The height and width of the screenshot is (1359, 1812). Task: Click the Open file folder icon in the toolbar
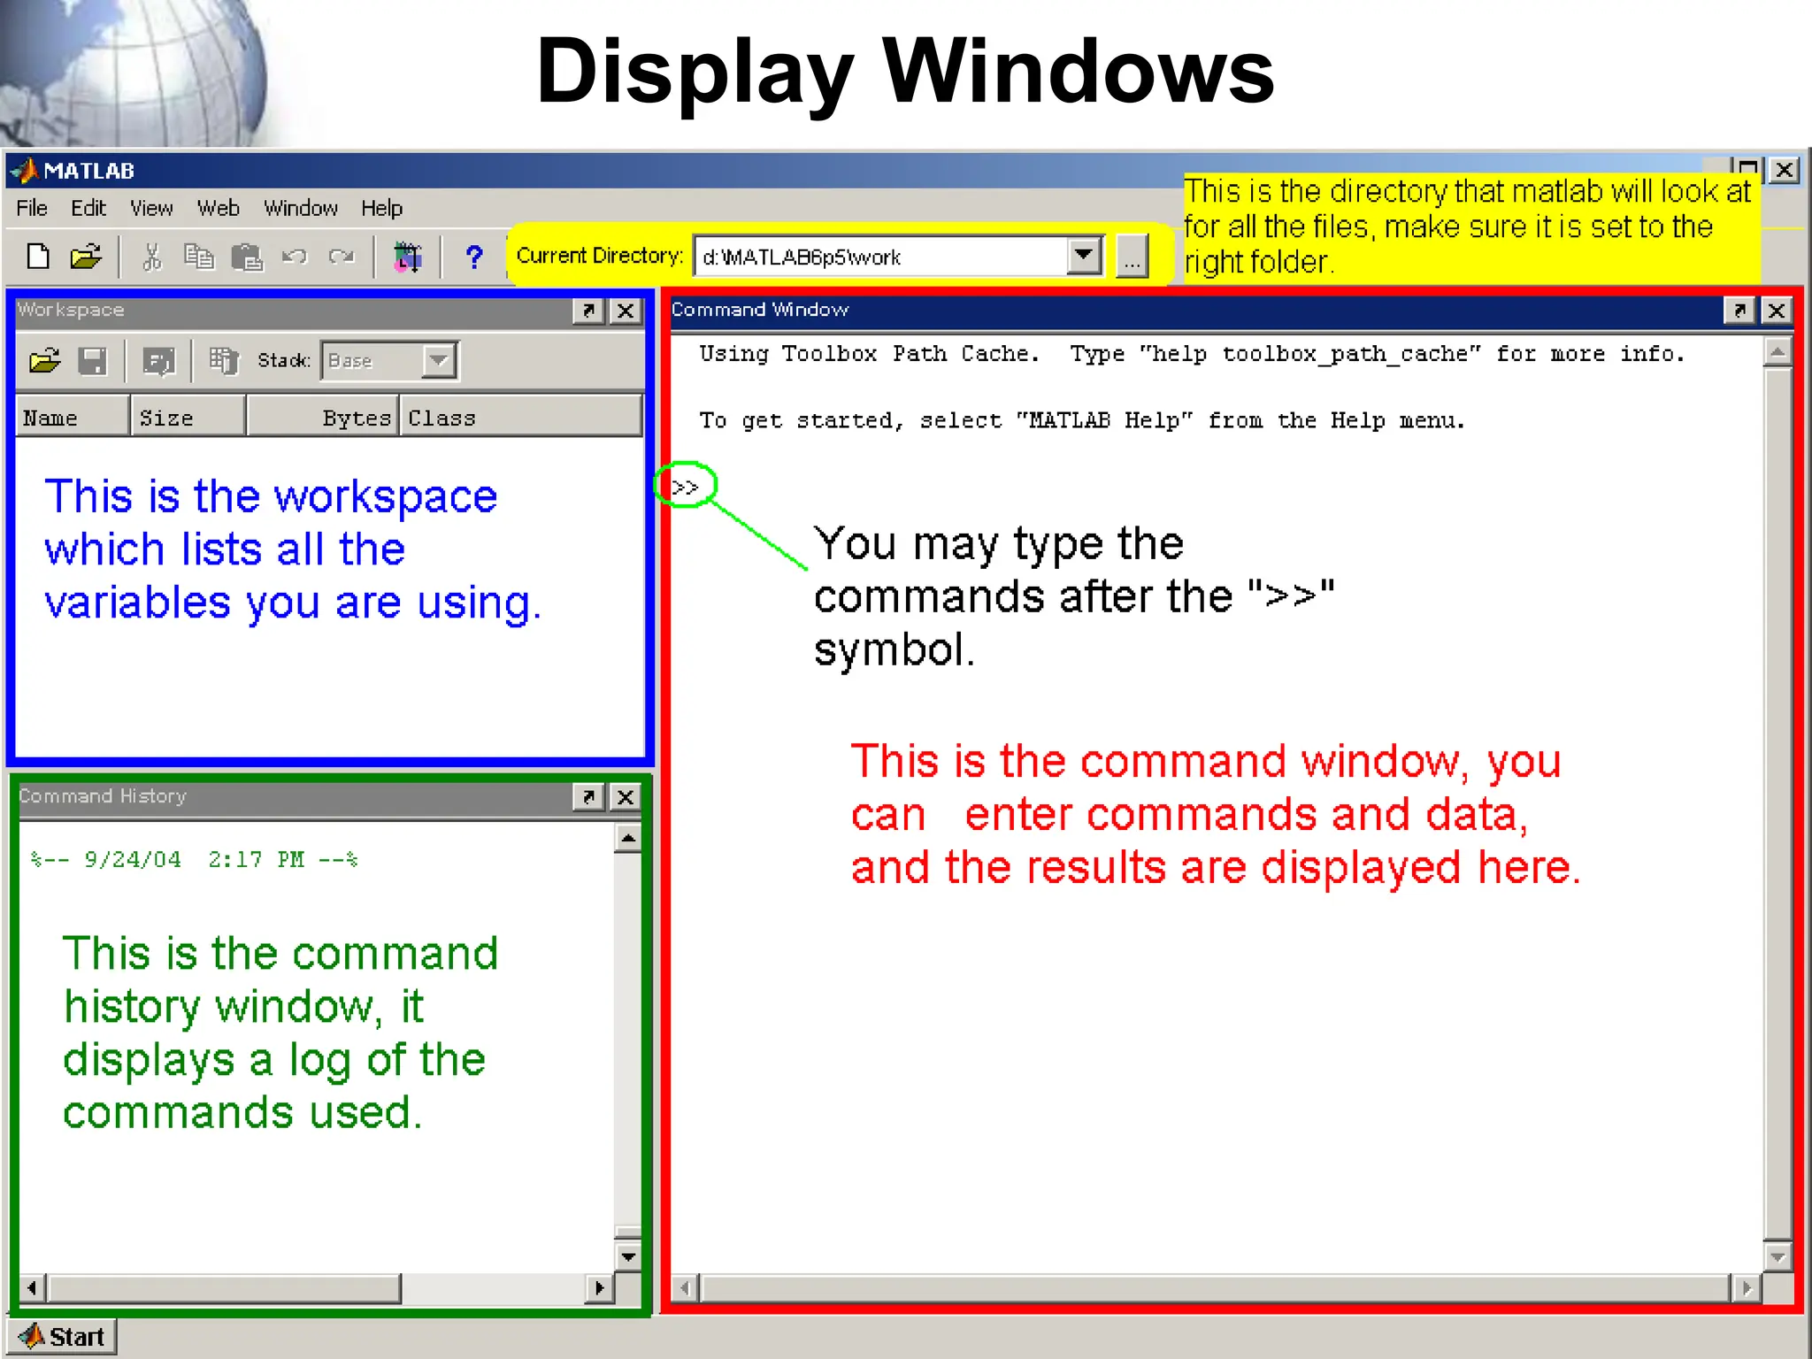(x=86, y=257)
